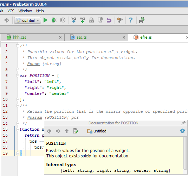Viewport: 188px width, 176px height.
Task: Click the @enum tag on line 4
Action: [33, 64]
